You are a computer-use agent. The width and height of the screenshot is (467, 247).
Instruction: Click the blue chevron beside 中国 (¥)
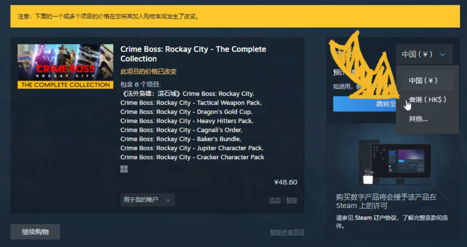coord(443,55)
